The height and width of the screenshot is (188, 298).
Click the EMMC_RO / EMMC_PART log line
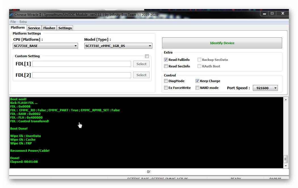coord(65,110)
